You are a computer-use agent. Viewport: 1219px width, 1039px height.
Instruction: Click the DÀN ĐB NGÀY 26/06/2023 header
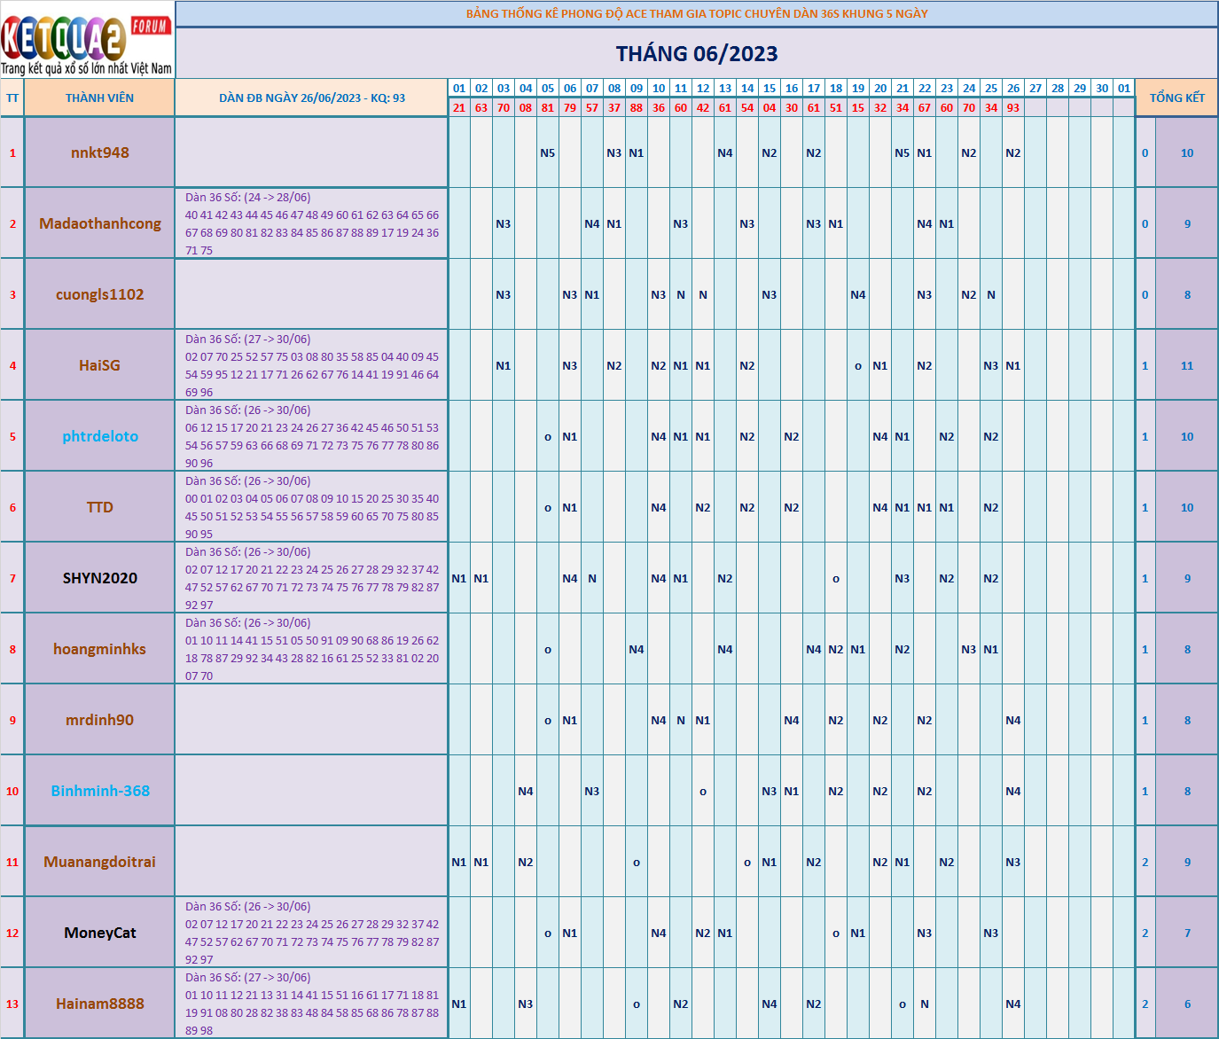pos(311,98)
